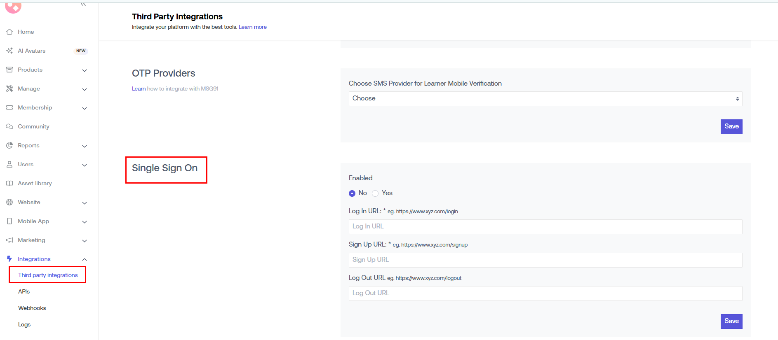Screen dimensions: 778x340
Task: Save the OTP Providers settings
Action: (x=731, y=126)
